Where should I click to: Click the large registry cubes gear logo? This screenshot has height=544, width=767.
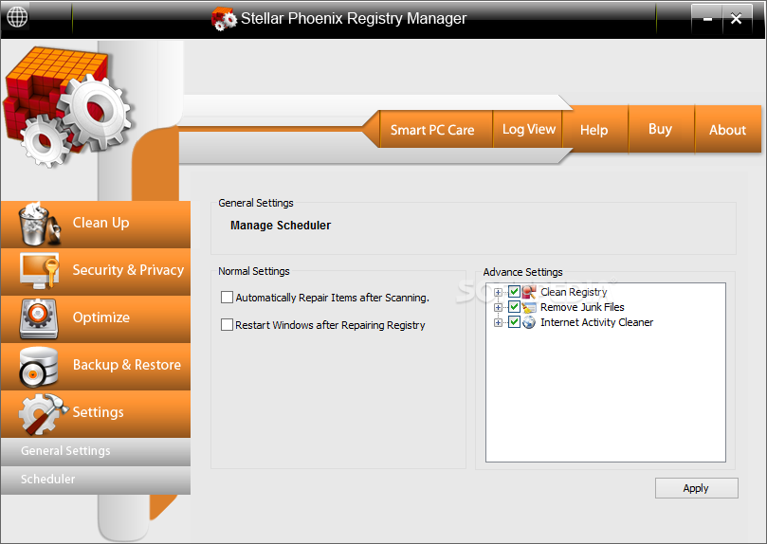coord(67,106)
